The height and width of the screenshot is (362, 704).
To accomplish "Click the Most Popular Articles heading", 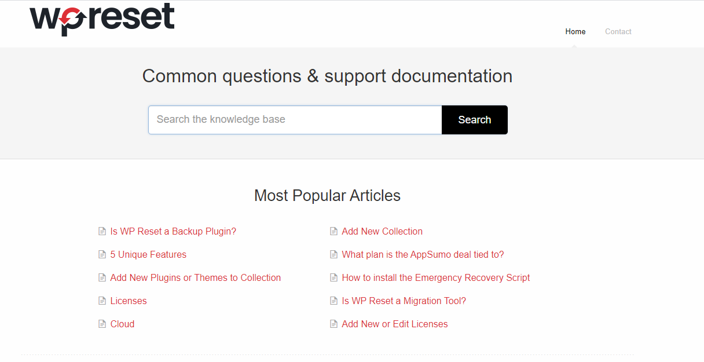I will click(327, 196).
